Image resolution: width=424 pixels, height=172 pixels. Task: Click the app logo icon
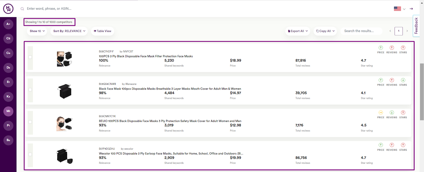click(8, 9)
